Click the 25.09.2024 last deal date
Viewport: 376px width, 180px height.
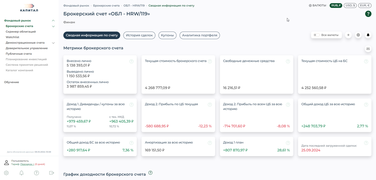coord(311,150)
